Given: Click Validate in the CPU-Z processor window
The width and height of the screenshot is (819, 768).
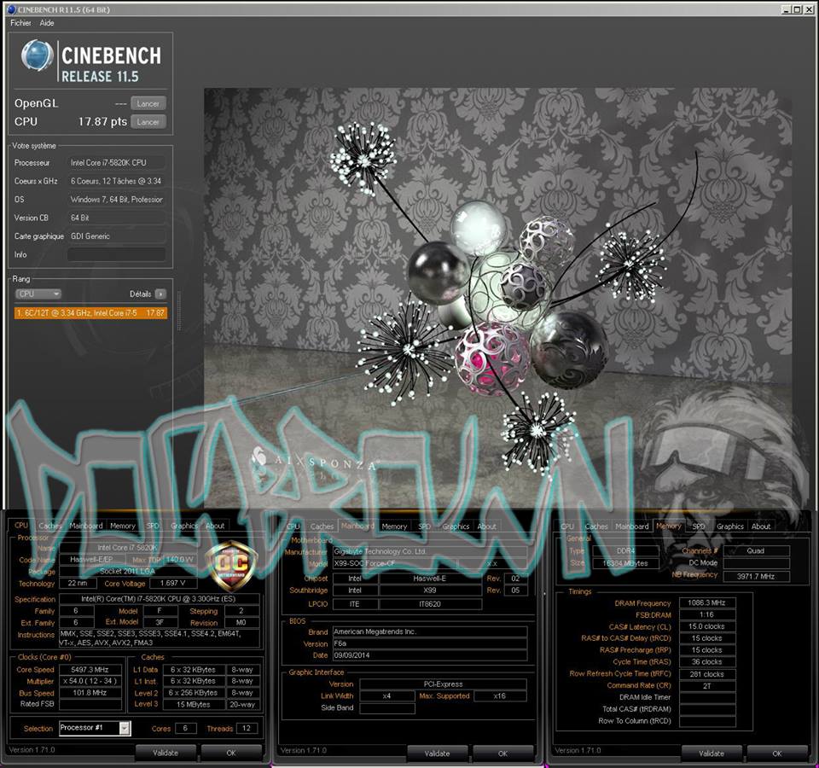Looking at the screenshot, I should tap(166, 753).
